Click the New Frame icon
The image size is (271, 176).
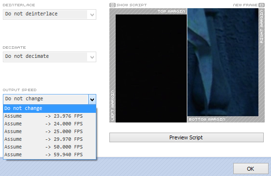(x=261, y=5)
